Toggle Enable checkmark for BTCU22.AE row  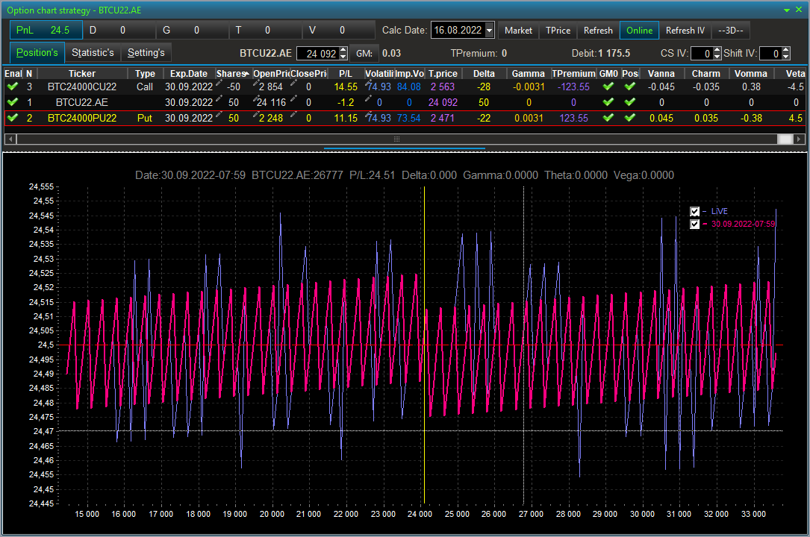tap(13, 102)
